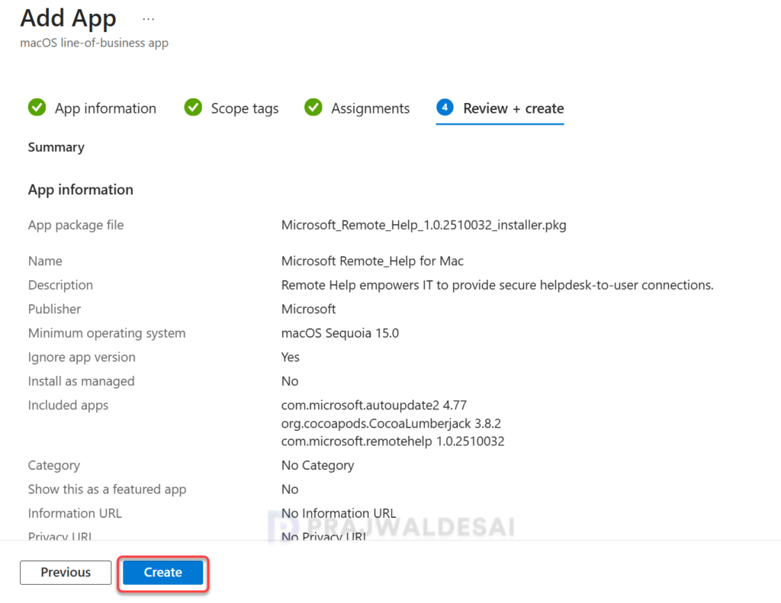This screenshot has width=781, height=603.
Task: Open the ellipsis menu beside Add App
Action: pyautogui.click(x=149, y=19)
